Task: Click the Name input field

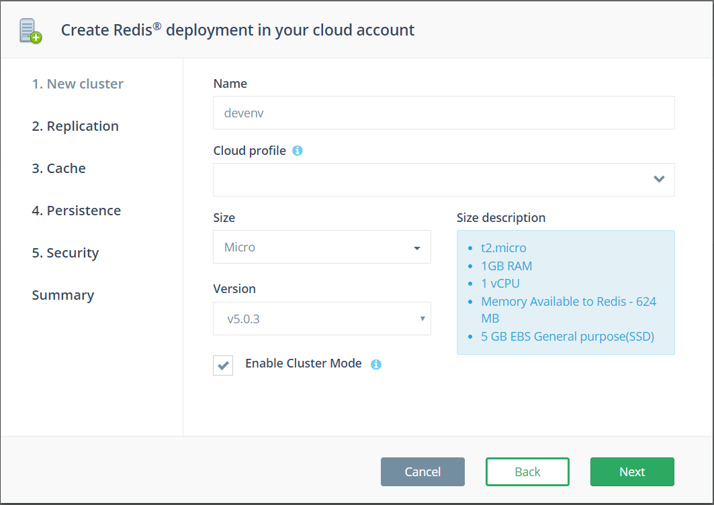Action: point(443,113)
